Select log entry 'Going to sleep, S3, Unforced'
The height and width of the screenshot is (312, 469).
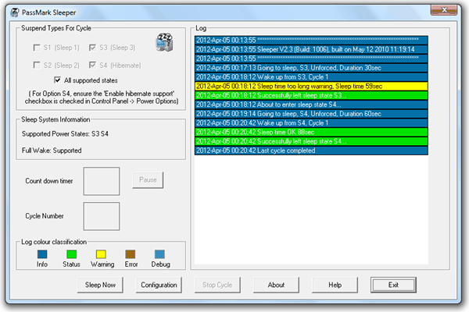point(311,68)
